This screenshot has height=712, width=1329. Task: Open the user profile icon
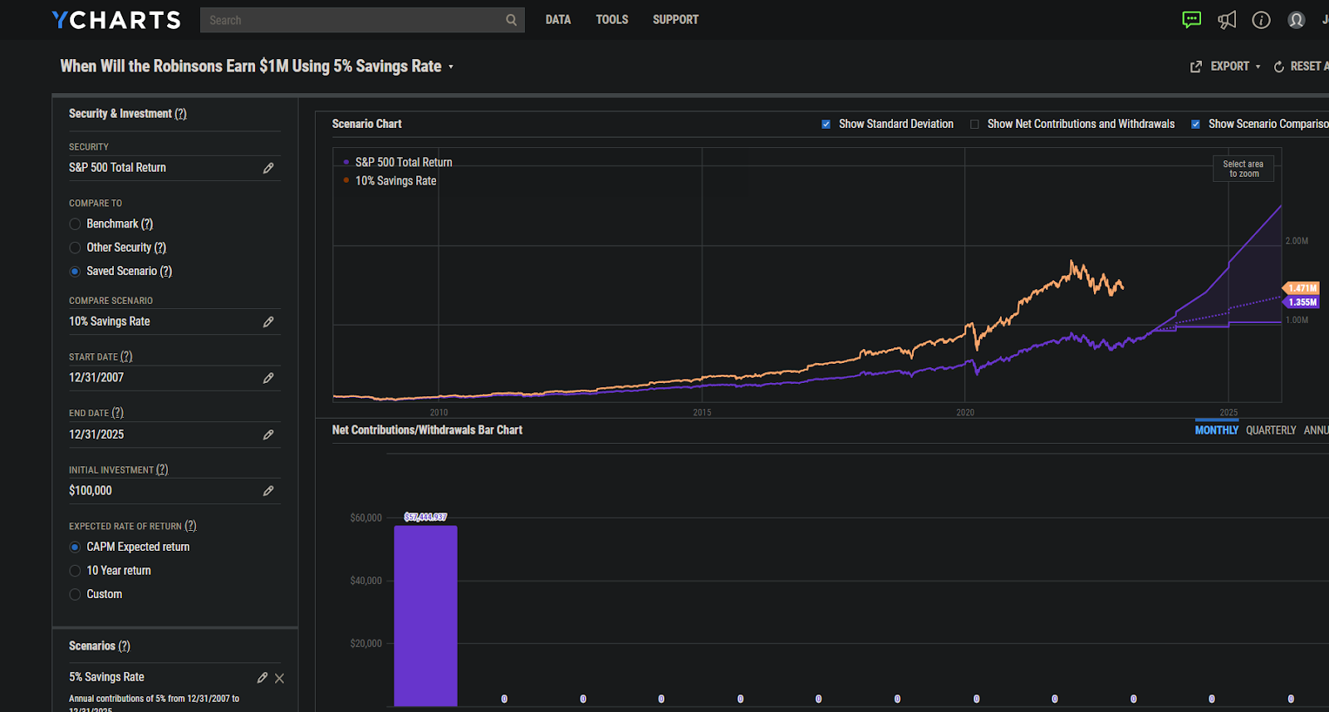point(1296,20)
